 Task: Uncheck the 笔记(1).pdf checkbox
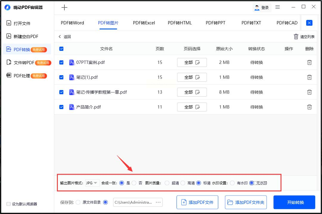pyautogui.click(x=61, y=77)
